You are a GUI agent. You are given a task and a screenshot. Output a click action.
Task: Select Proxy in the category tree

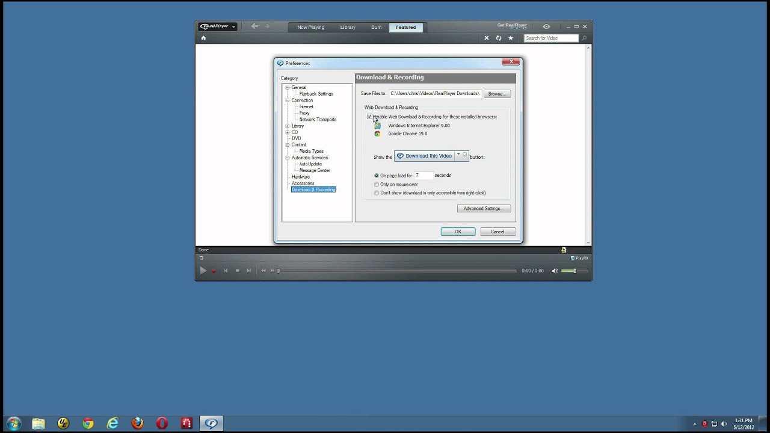pyautogui.click(x=304, y=113)
